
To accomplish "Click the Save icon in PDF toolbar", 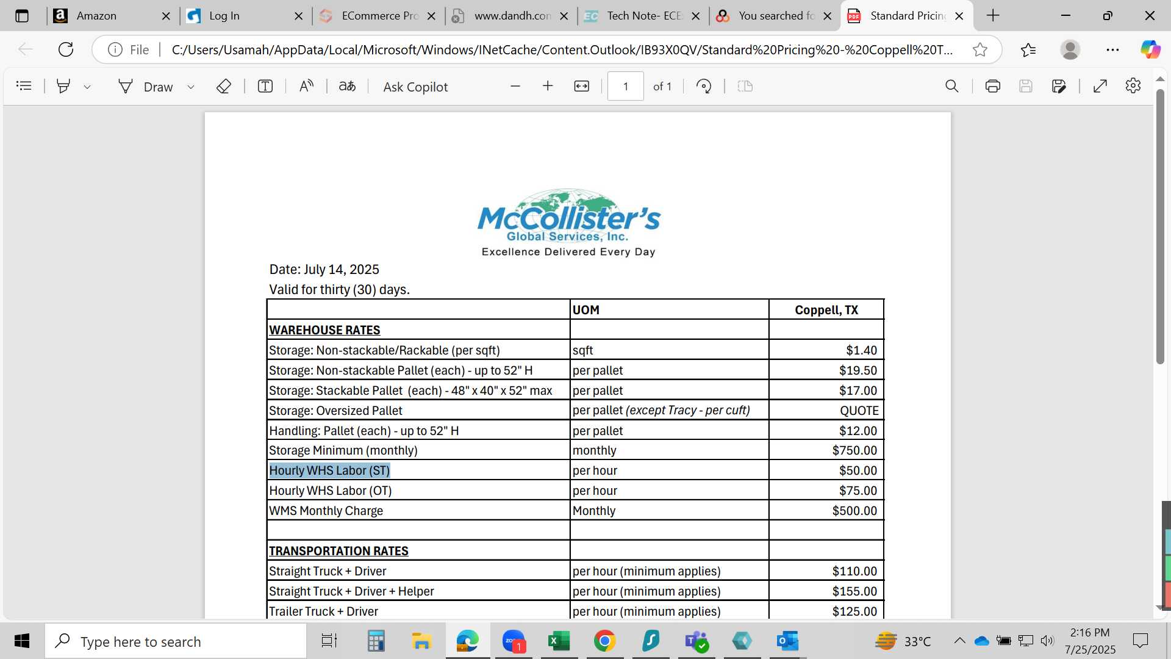I will 1026,86.
